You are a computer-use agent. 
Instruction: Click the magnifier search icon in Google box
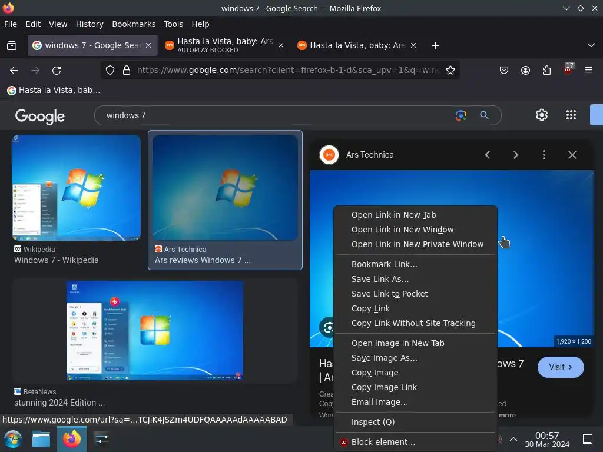484,115
